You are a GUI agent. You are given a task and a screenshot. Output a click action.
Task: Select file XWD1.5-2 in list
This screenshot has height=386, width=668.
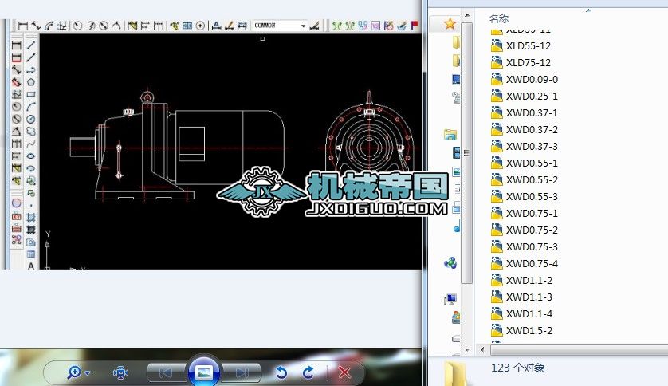click(x=529, y=330)
